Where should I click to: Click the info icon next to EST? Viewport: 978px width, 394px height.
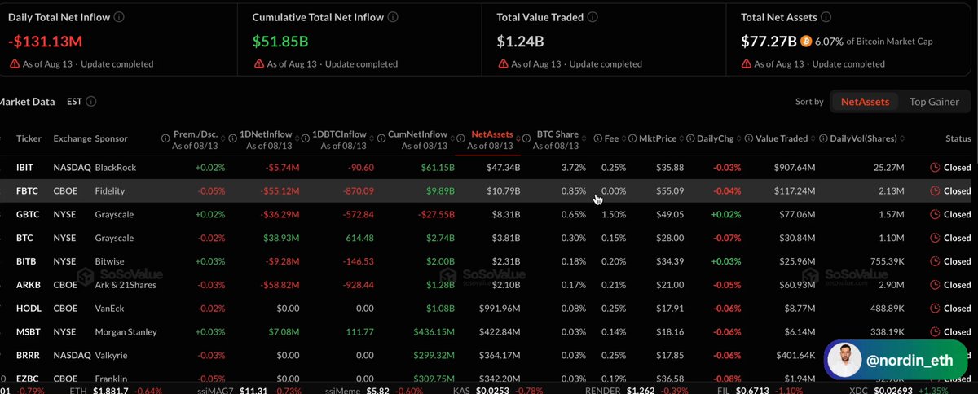(x=91, y=102)
